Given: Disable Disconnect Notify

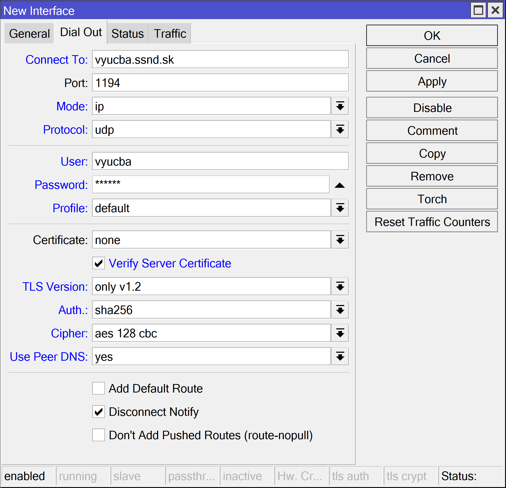Looking at the screenshot, I should click(x=98, y=412).
